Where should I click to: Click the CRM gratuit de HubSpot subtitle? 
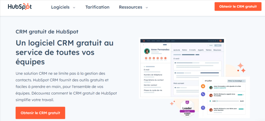47,32
